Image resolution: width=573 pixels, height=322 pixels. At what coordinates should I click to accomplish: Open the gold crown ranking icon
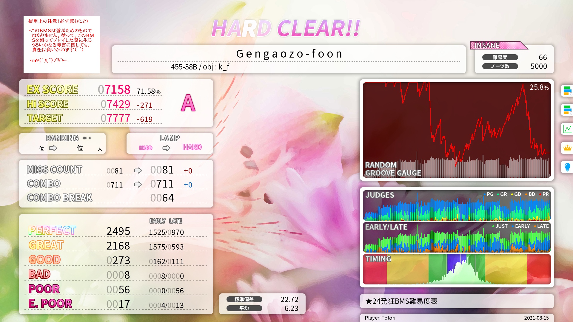(567, 148)
